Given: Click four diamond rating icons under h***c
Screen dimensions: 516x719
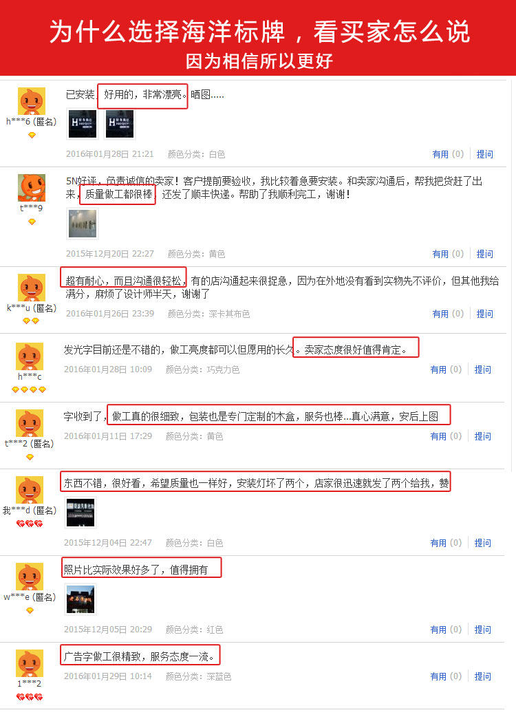Looking at the screenshot, I should 30,389.
